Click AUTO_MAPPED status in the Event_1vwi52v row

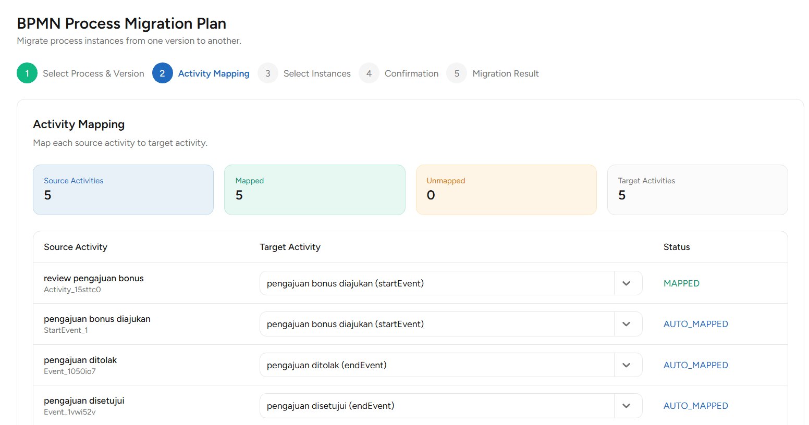[x=696, y=406]
